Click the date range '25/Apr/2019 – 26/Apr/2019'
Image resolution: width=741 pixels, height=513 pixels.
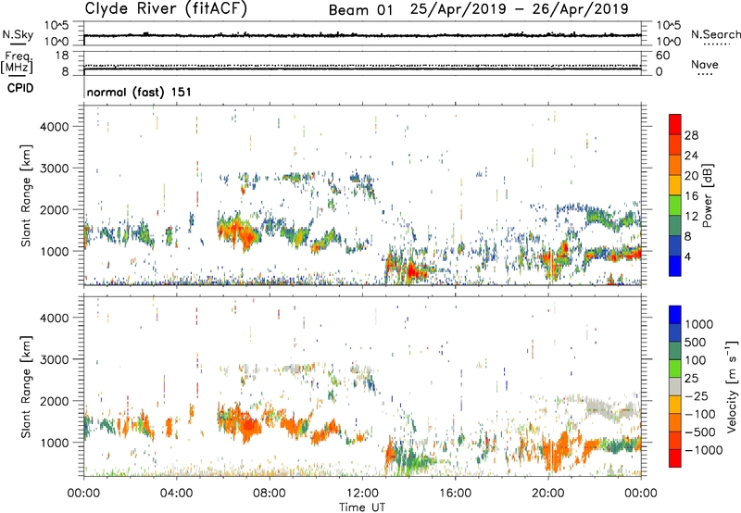tap(519, 9)
